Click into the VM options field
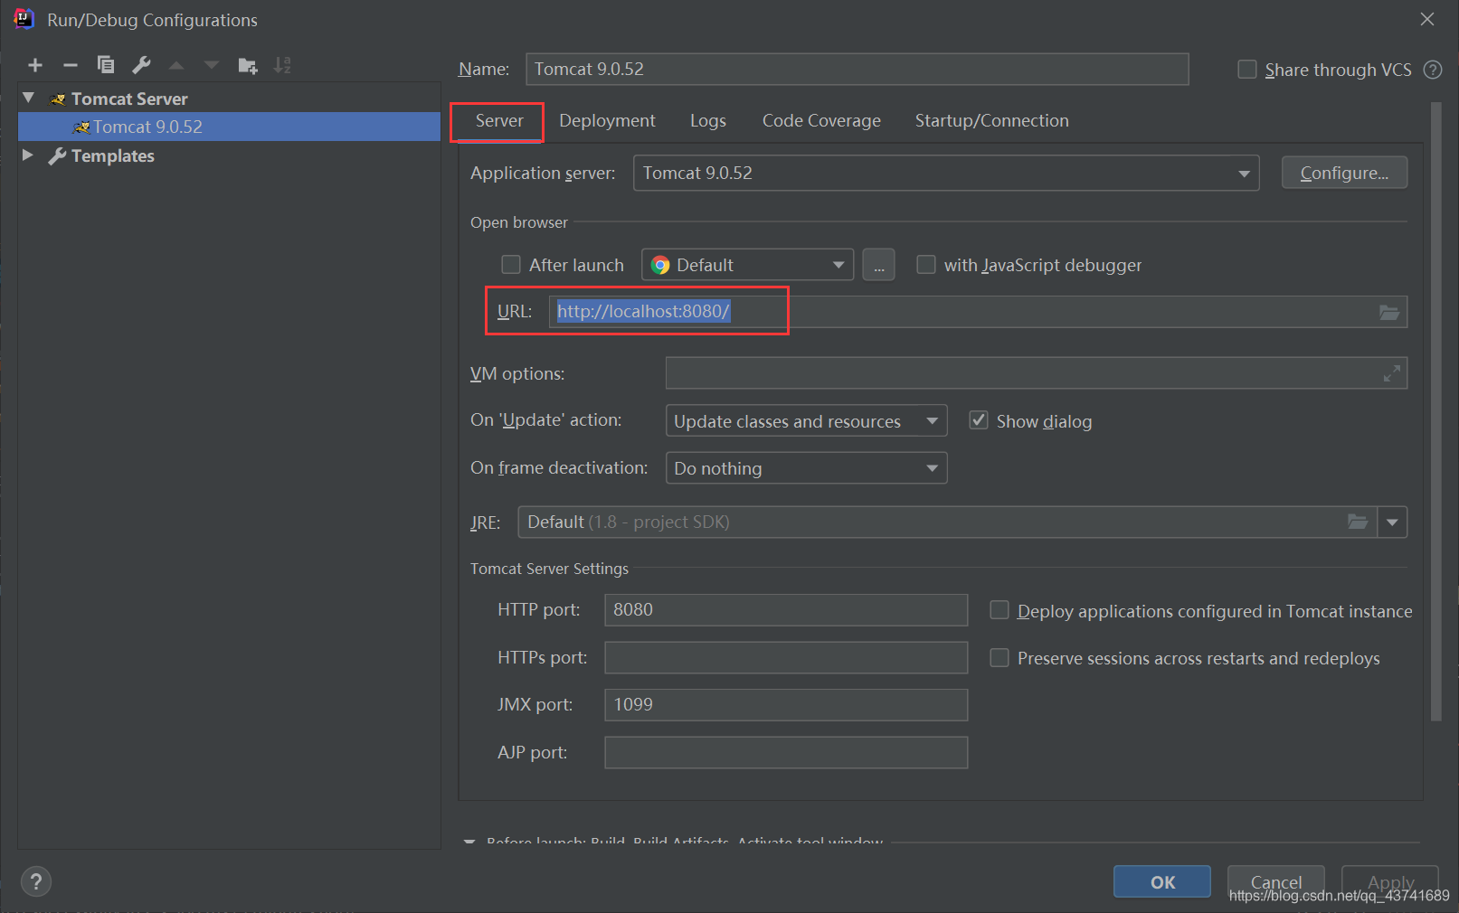The height and width of the screenshot is (913, 1459). click(x=1036, y=372)
